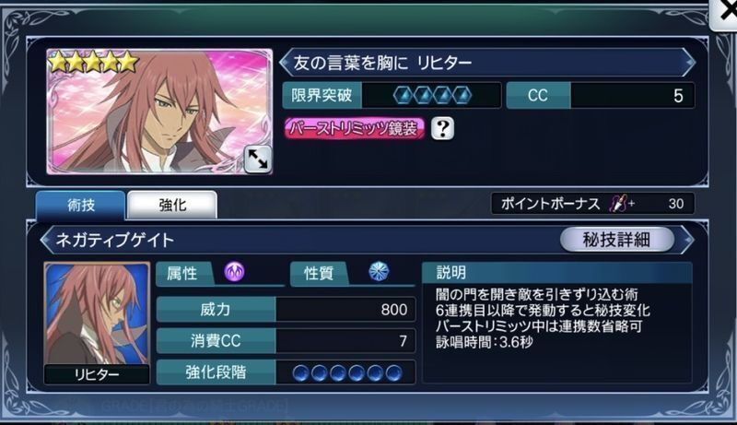Click the 説明 description text panel
Screen dimensions: 737x425
coord(557,323)
